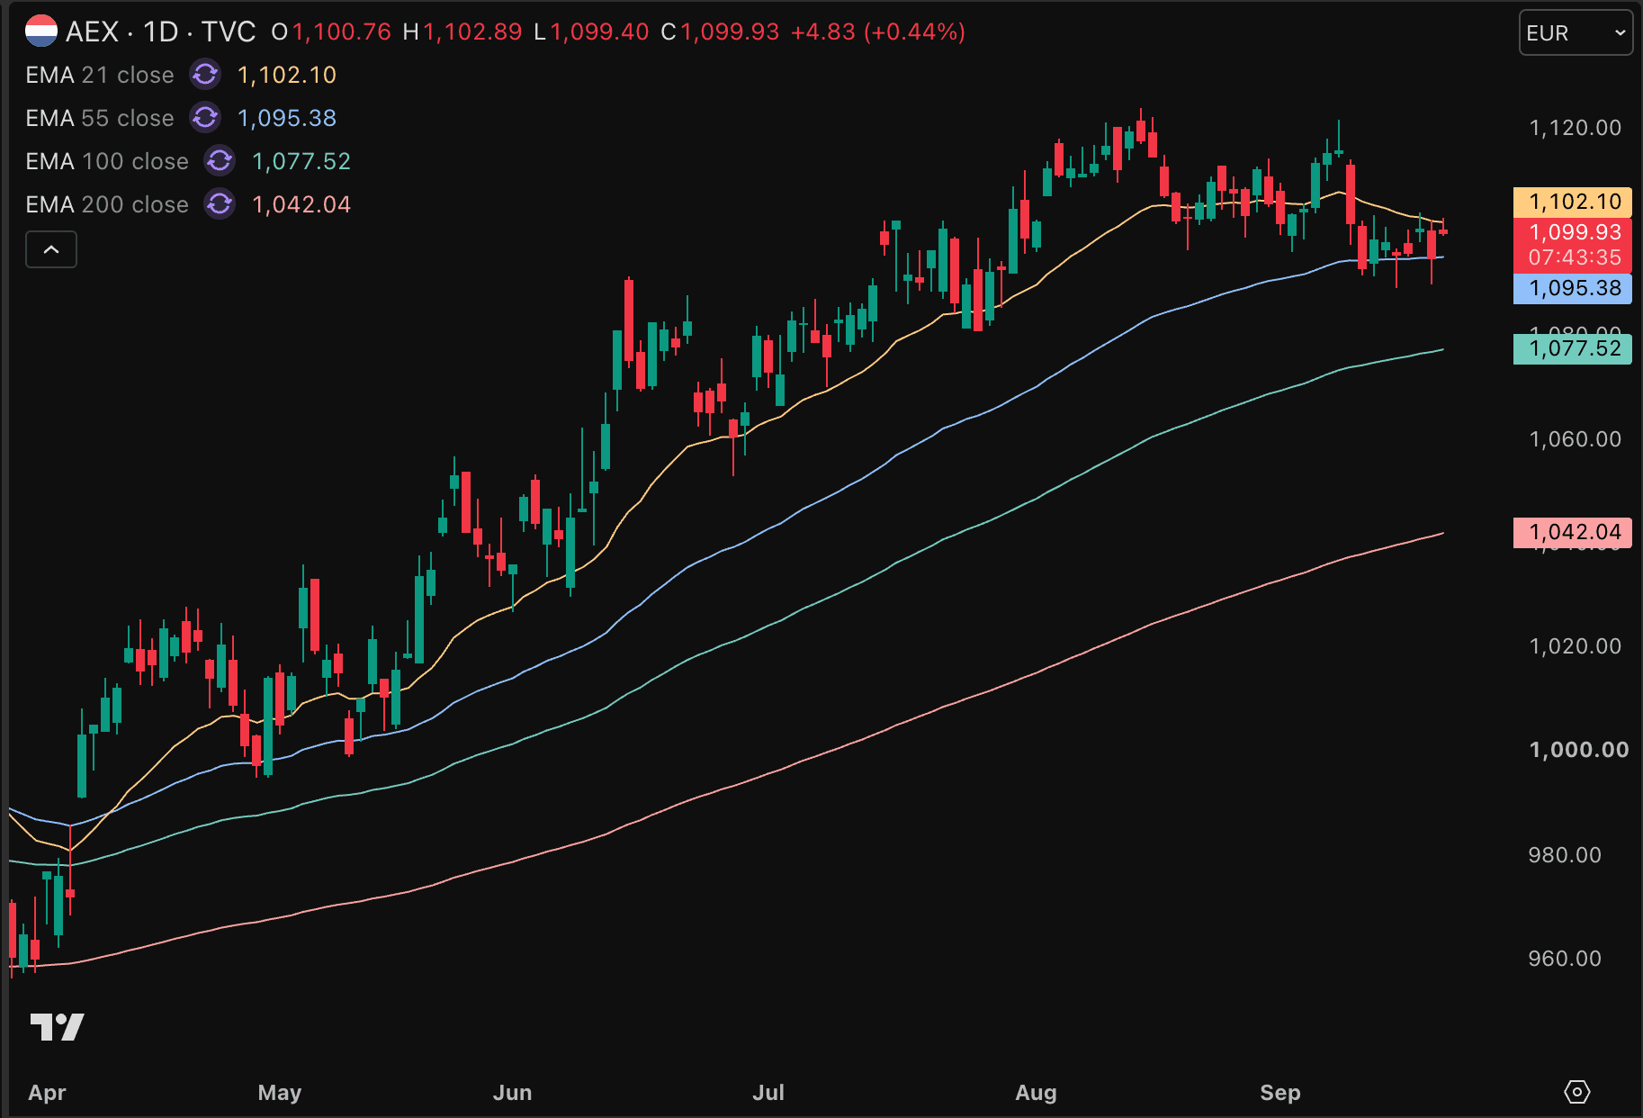Click the Sep label on time axis
This screenshot has height=1118, width=1643.
(x=1280, y=1093)
